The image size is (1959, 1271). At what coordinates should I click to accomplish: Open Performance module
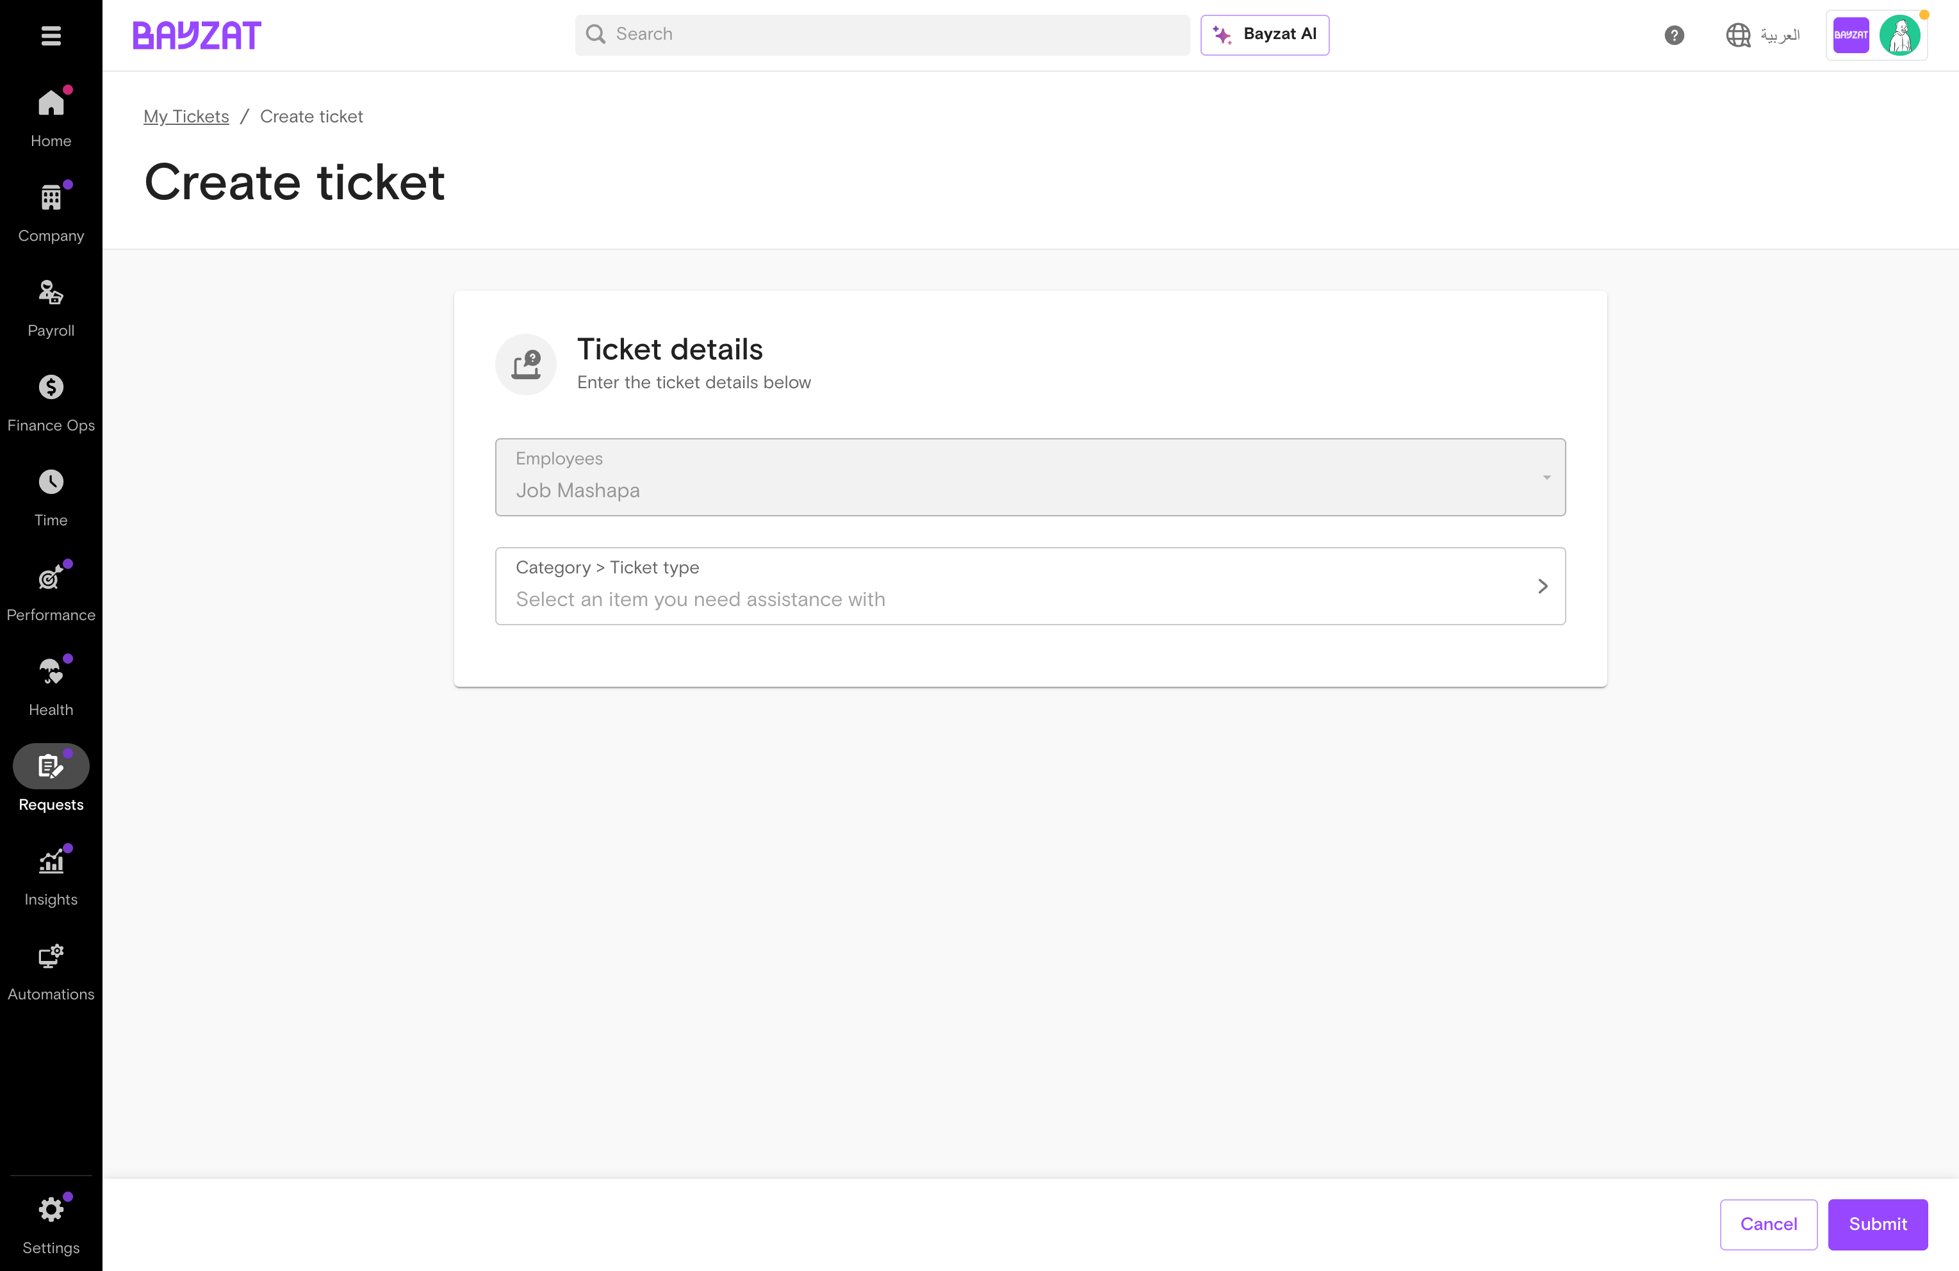(x=51, y=591)
